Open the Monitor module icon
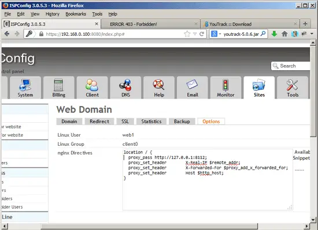This screenshot has width=318, height=230. pos(225,88)
